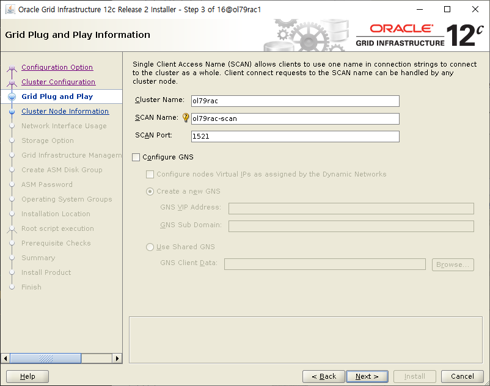Select Grid Plug and Play step
The image size is (490, 386).
pos(57,96)
